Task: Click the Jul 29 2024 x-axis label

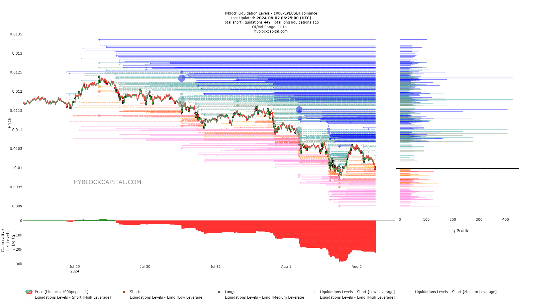Action: pyautogui.click(x=75, y=269)
